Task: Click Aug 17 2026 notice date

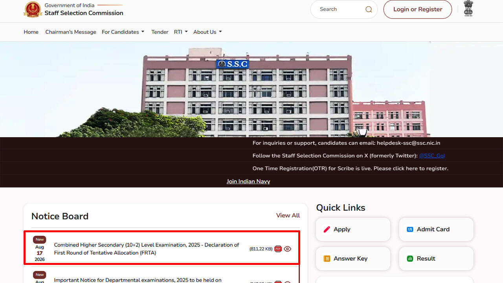Action: [x=40, y=253]
